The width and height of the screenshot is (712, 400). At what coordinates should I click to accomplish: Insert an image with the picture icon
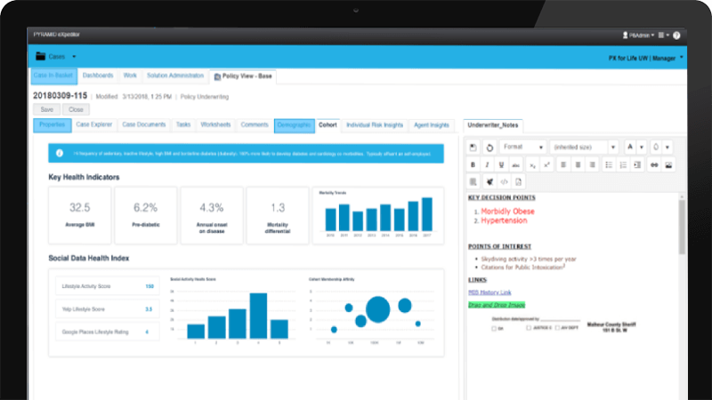pos(668,165)
